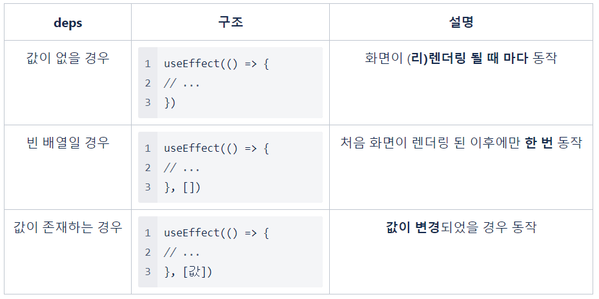Screen dimensions: 599x299
Task: Click the }, [값]) line in third code block
Action: 188,272
